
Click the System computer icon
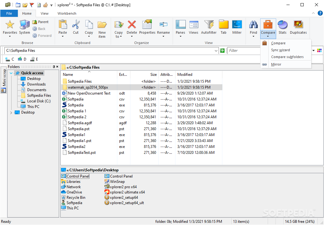[x=25, y=25]
